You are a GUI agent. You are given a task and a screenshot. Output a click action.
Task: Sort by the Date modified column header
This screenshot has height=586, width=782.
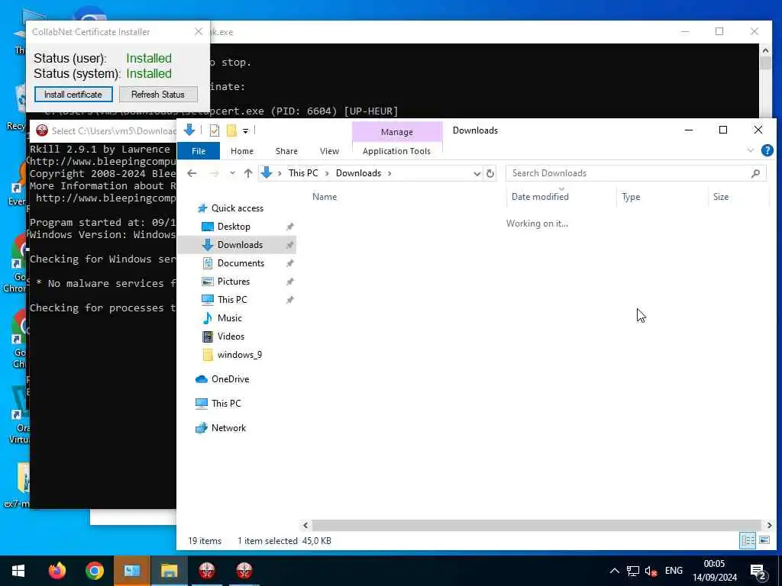pos(540,197)
